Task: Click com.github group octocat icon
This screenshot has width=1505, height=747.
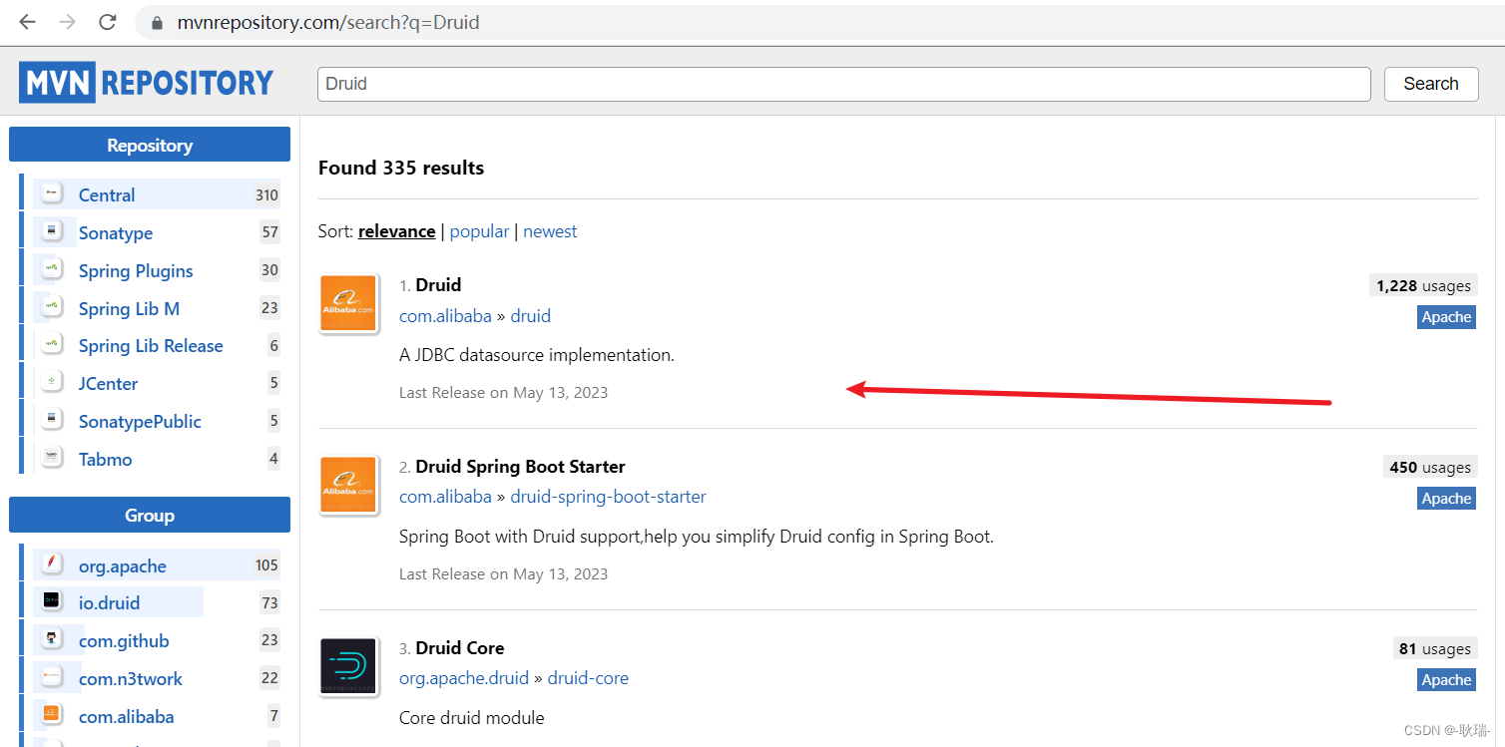Action: [x=52, y=639]
